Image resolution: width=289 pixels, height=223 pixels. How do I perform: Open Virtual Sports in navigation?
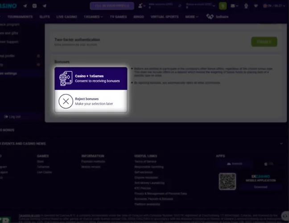coord(165,17)
